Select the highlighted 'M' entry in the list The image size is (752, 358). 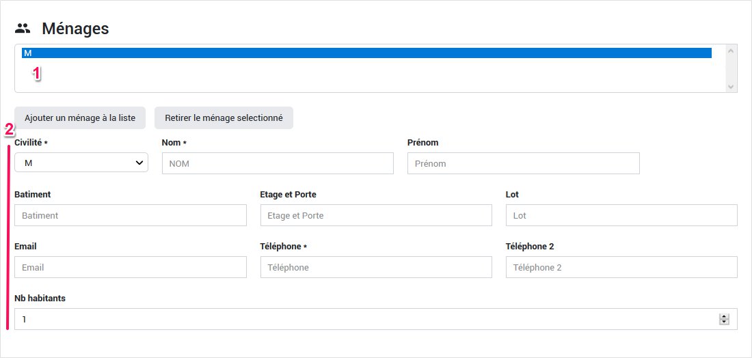click(366, 53)
